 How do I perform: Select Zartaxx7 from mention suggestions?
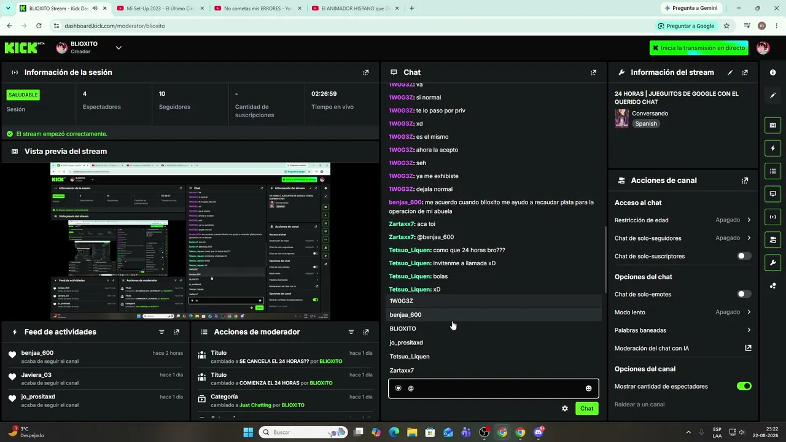(494, 371)
